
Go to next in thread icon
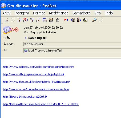click(x=79, y=20)
